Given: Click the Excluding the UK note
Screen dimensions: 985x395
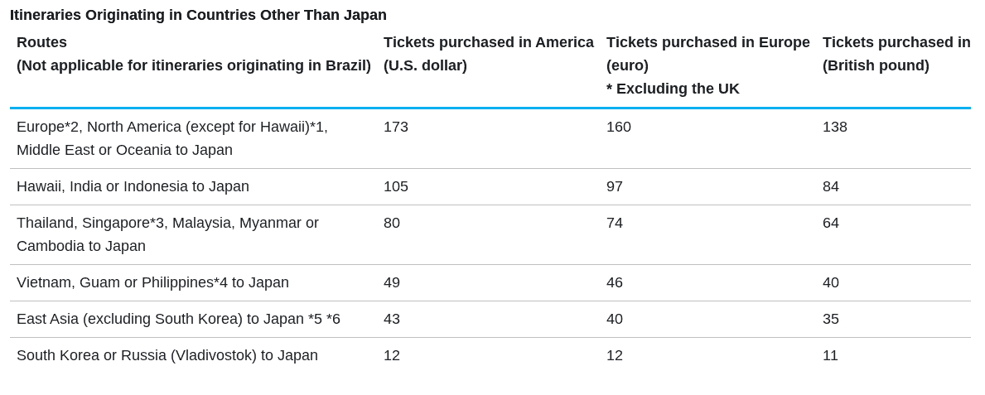Looking at the screenshot, I should pos(673,89).
